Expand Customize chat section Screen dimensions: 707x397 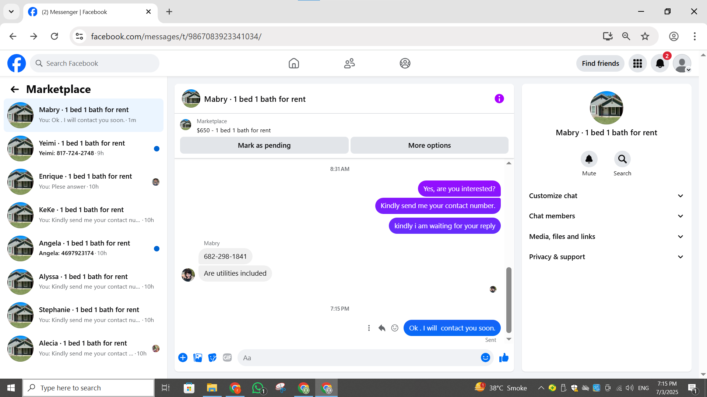pyautogui.click(x=606, y=196)
